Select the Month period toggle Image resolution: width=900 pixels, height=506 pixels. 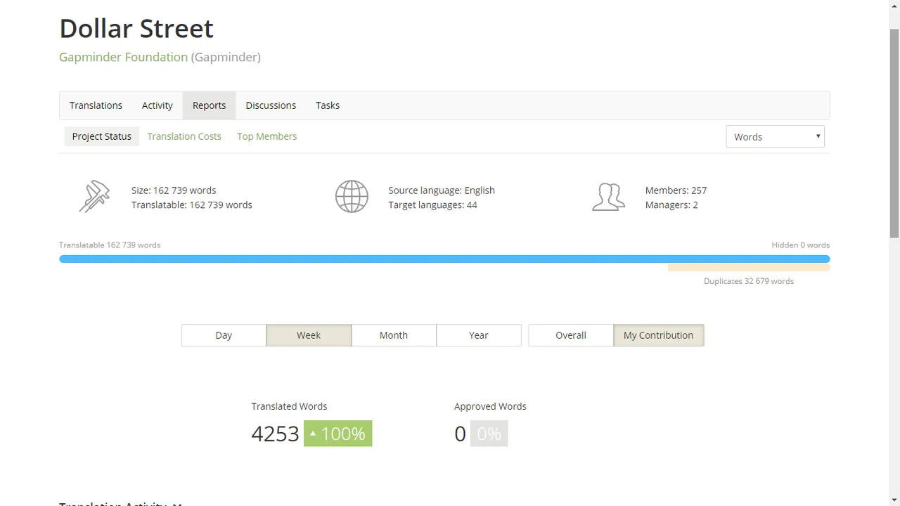pyautogui.click(x=394, y=335)
